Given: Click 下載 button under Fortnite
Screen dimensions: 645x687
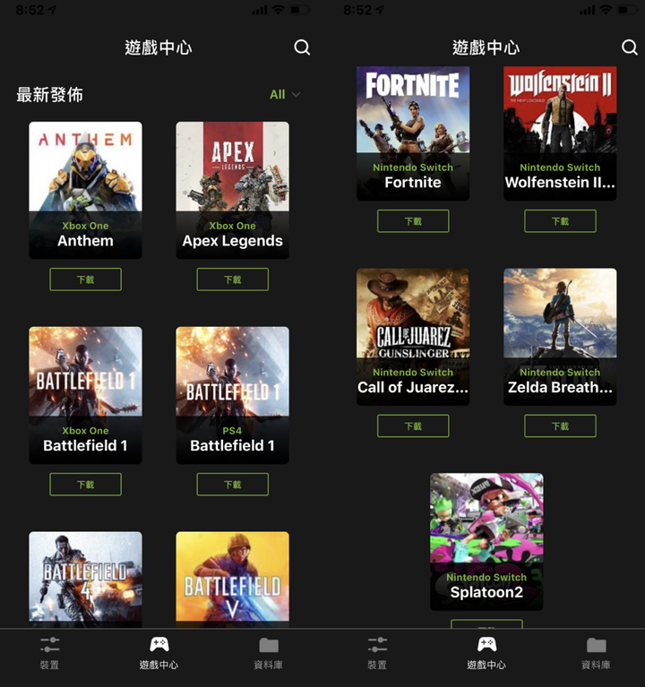Looking at the screenshot, I should pos(413,221).
